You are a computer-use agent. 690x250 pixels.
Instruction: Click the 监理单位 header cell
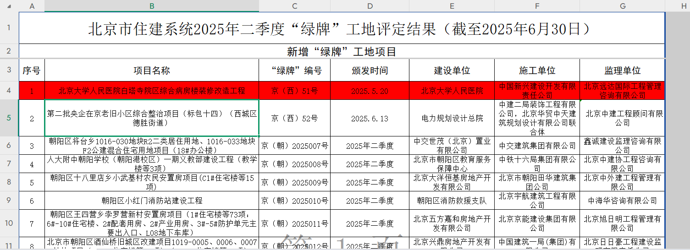click(x=622, y=71)
